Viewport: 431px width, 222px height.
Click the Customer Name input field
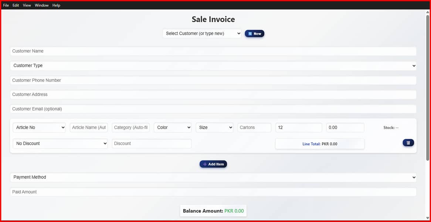coord(213,51)
